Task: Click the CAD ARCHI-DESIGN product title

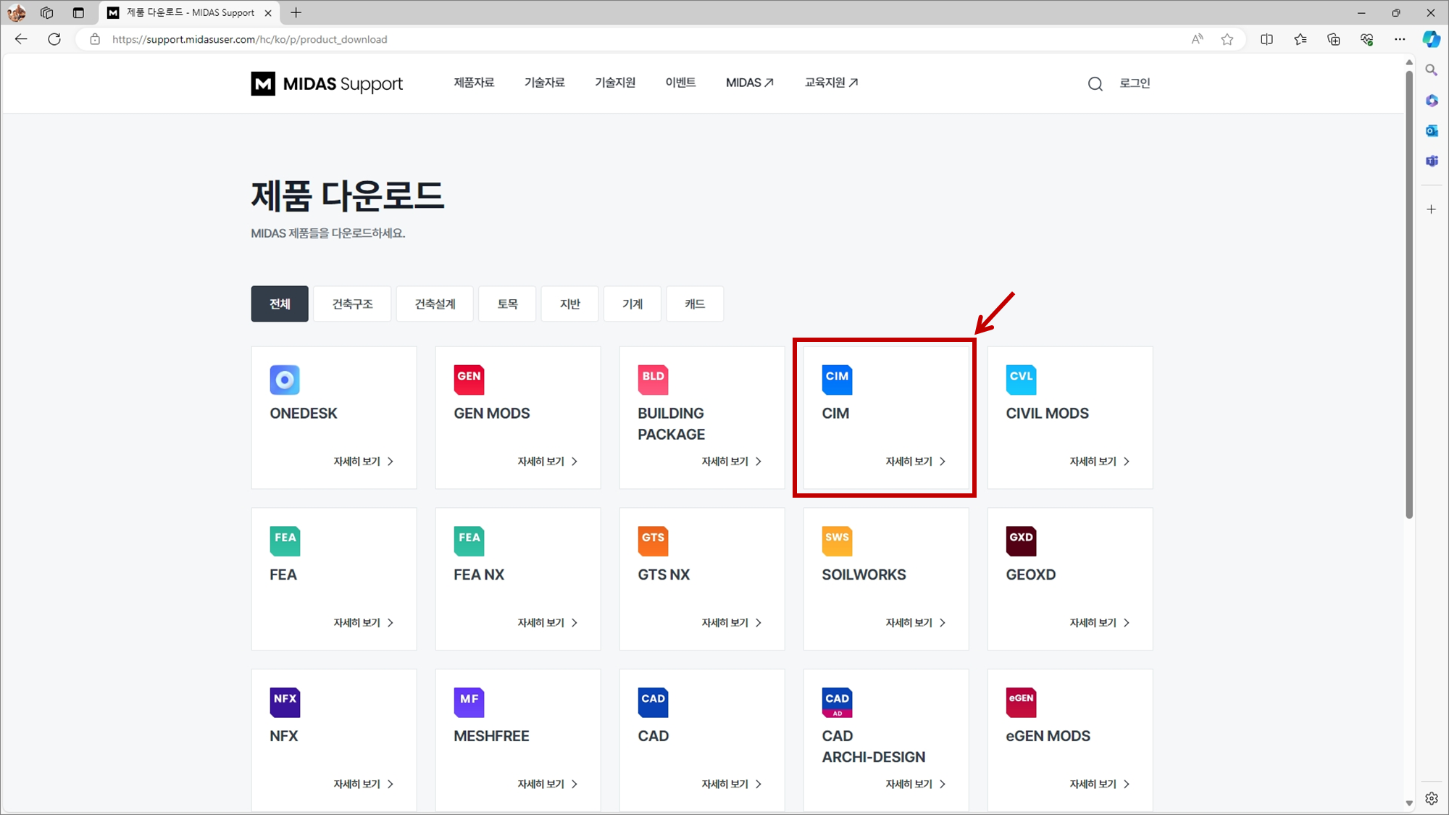Action: 873,746
